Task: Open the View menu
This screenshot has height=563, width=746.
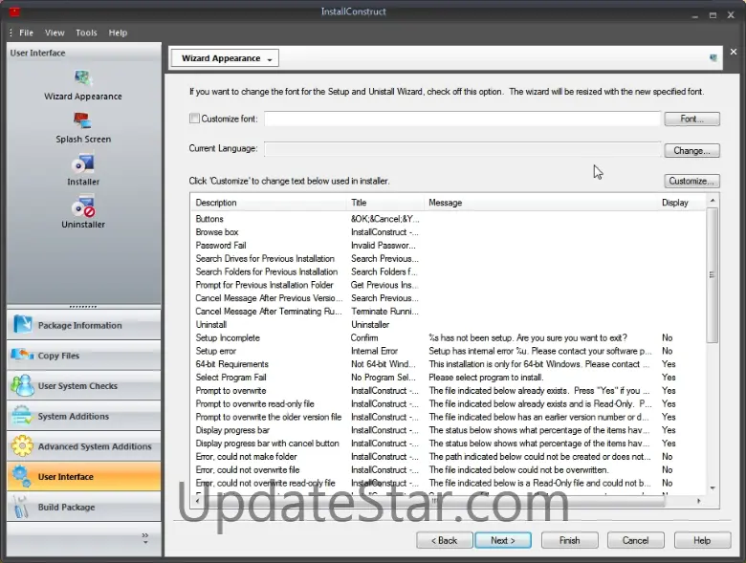Action: pos(55,32)
